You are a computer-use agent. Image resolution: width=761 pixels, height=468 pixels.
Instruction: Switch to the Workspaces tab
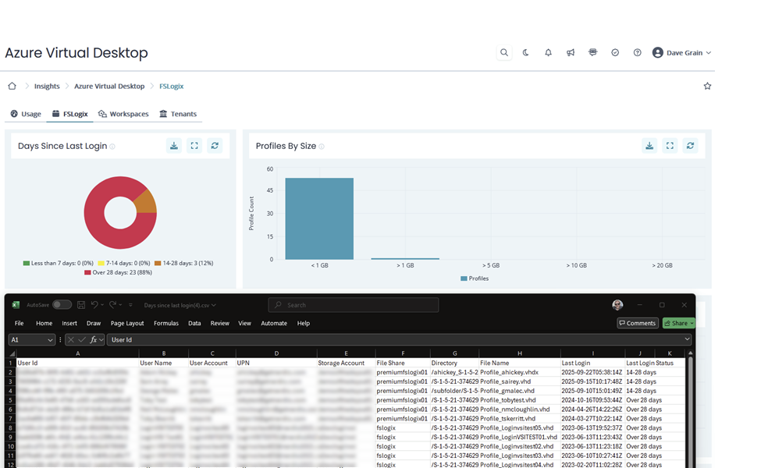[x=123, y=114]
